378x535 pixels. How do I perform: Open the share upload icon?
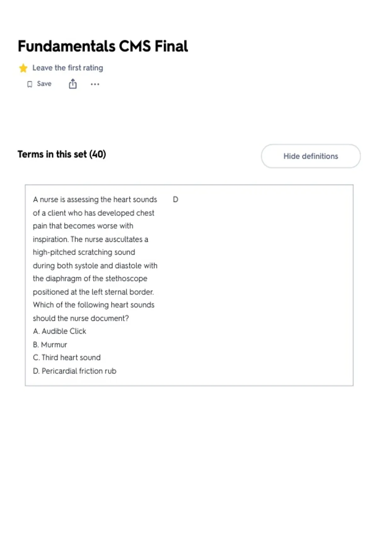point(73,84)
